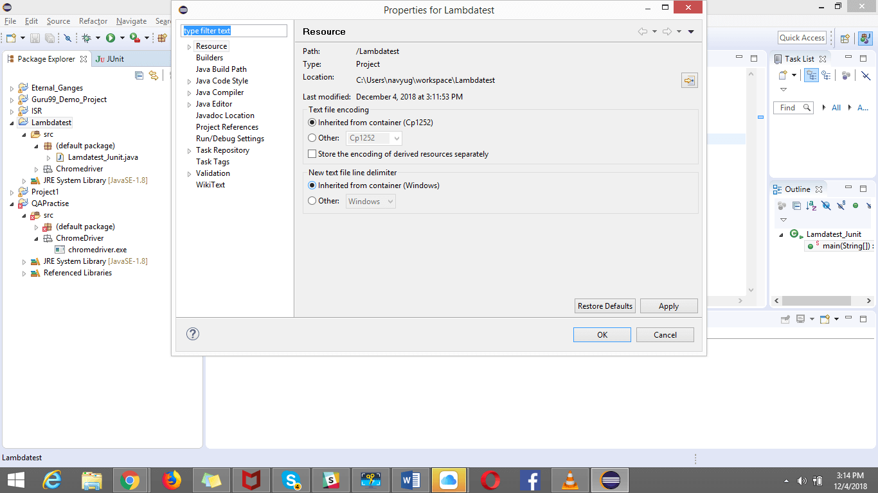Expand the Validation tree node
The image size is (878, 493).
pyautogui.click(x=189, y=174)
